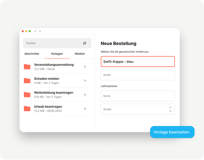This screenshot has height=160, width=204.
Task: Select the Weiterbildung beantragen title text
Action: [54, 92]
